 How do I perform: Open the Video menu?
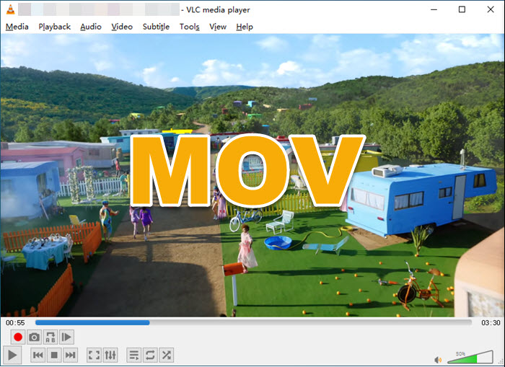tap(122, 27)
